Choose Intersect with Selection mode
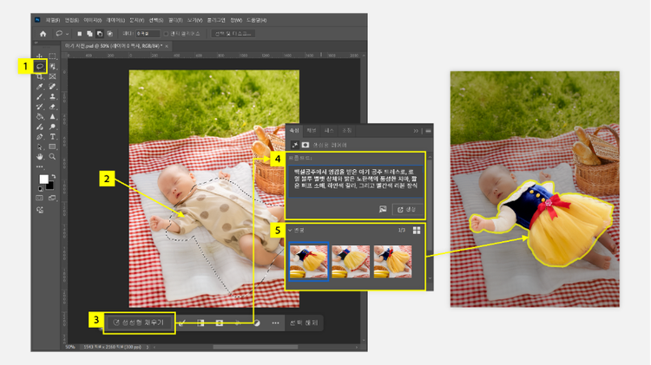The width and height of the screenshot is (651, 365). (109, 34)
